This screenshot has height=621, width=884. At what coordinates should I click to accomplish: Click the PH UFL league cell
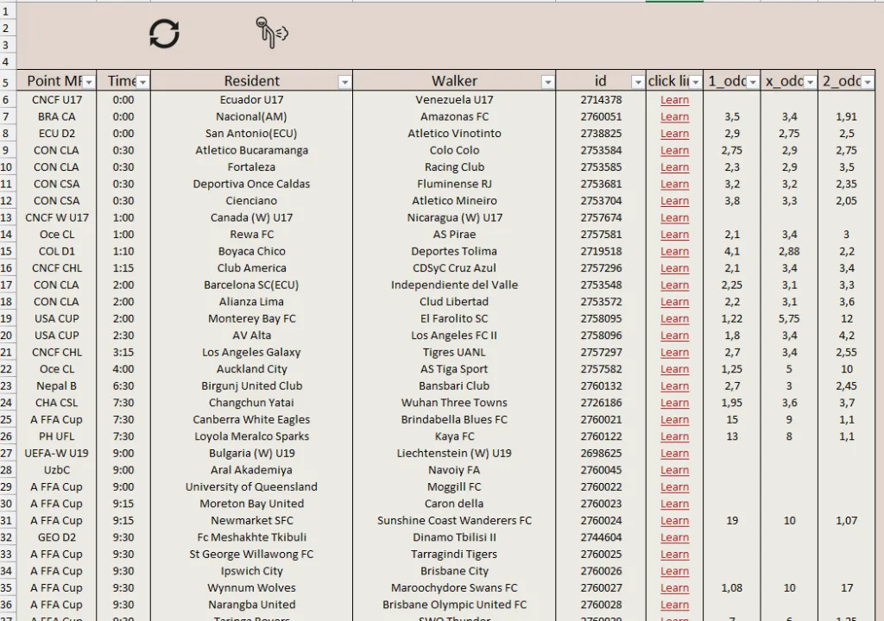tap(56, 436)
